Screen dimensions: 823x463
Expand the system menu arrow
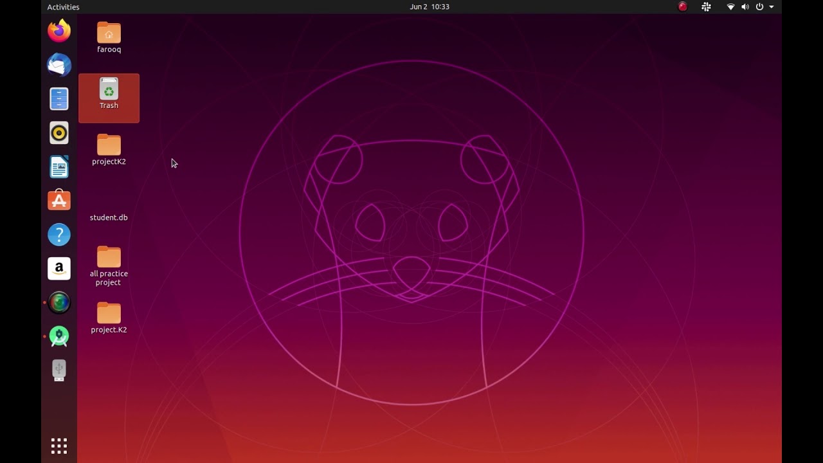772,6
